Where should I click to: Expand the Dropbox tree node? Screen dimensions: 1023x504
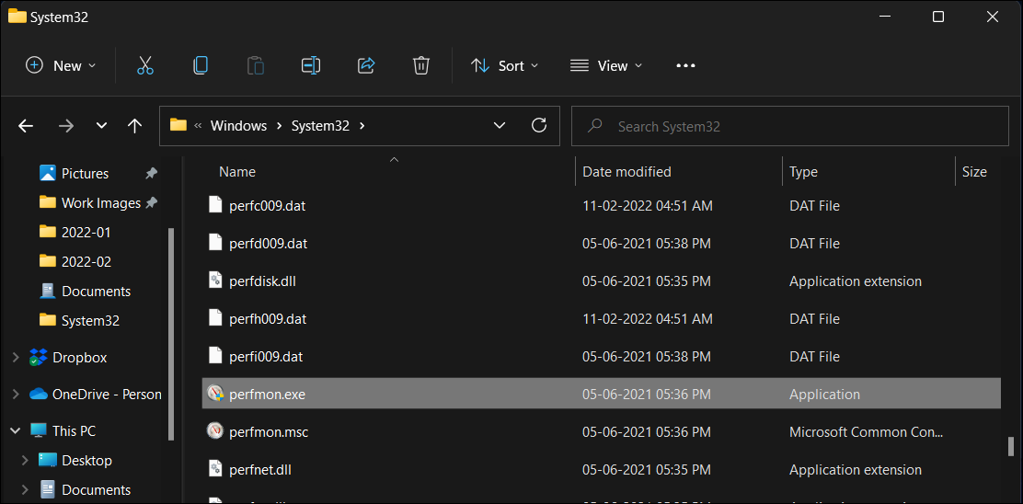[16, 358]
